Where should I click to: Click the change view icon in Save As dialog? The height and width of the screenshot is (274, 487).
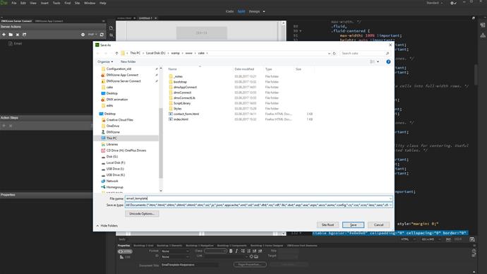372,62
